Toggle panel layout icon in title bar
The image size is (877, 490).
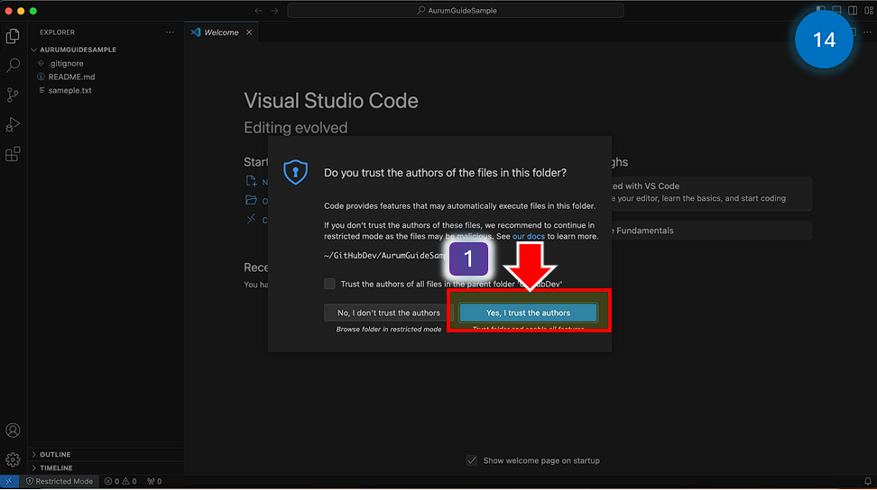pyautogui.click(x=836, y=10)
